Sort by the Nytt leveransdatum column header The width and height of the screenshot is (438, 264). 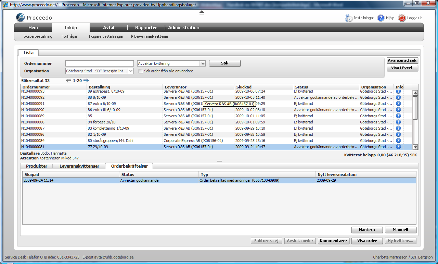click(x=366, y=175)
